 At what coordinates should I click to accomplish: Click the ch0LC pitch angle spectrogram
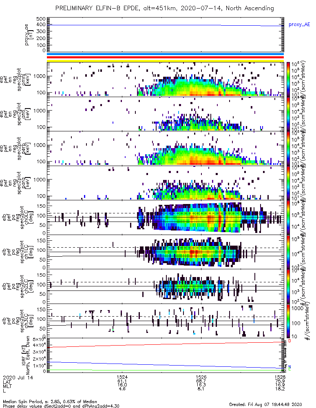(165, 217)
